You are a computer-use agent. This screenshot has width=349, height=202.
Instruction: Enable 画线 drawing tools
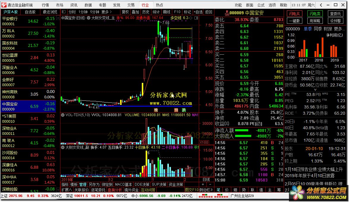pos(166,12)
